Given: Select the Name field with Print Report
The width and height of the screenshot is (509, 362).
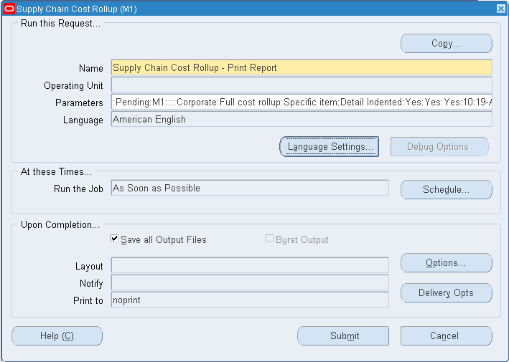Looking at the screenshot, I should point(302,67).
